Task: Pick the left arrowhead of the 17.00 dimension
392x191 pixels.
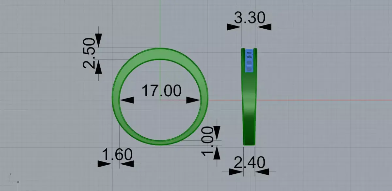Action: [126, 100]
